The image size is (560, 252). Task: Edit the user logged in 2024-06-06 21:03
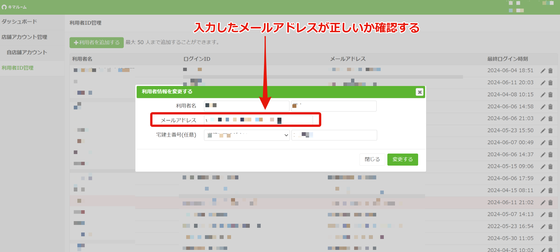point(543,119)
